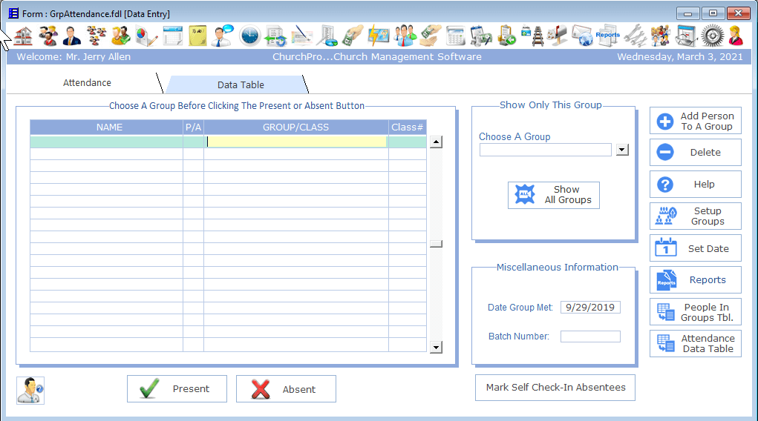Switch to the Attendance tab
Screen dimensions: 758x421
click(87, 82)
